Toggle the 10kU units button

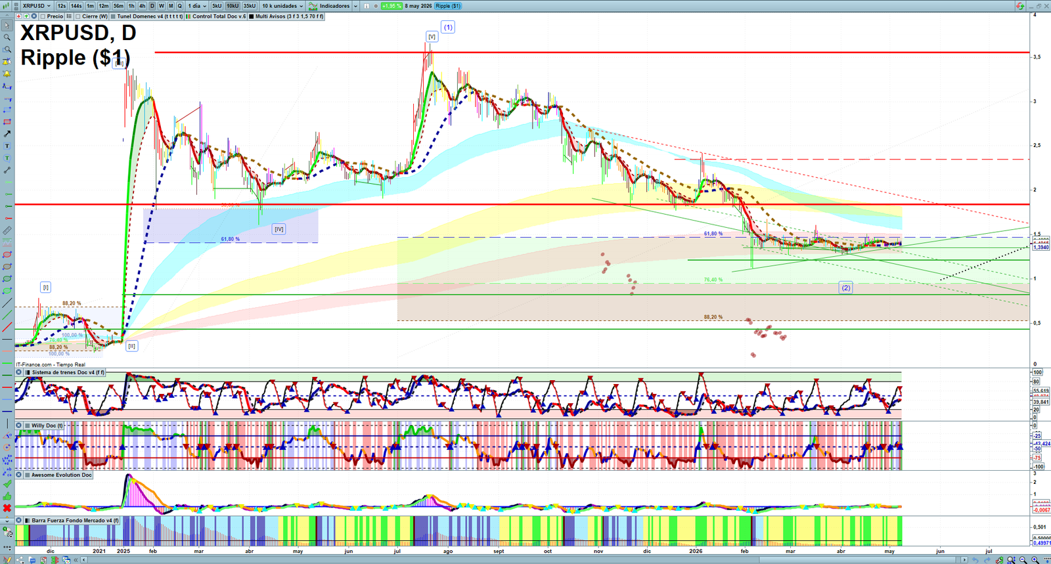tap(233, 6)
